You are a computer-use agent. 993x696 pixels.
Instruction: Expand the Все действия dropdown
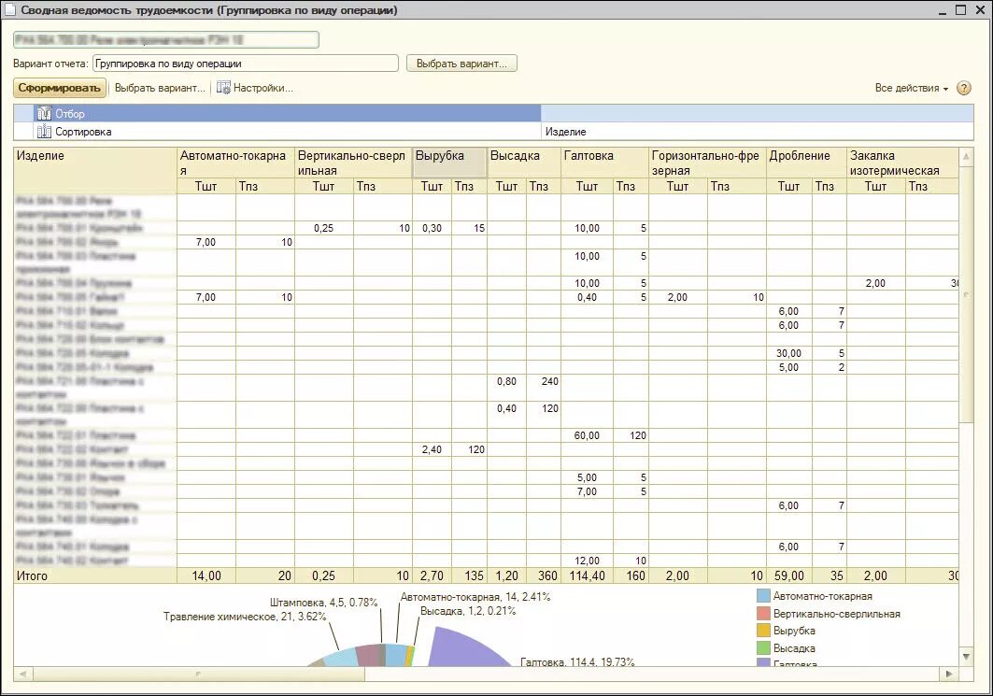(912, 88)
